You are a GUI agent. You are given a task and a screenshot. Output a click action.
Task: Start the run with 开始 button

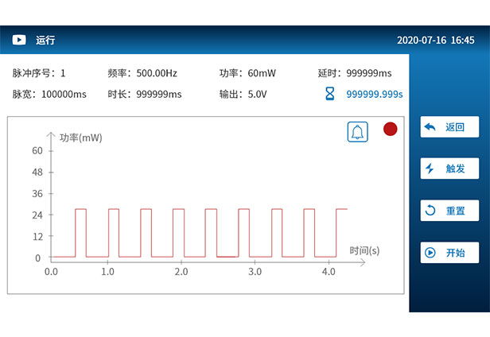(x=449, y=253)
